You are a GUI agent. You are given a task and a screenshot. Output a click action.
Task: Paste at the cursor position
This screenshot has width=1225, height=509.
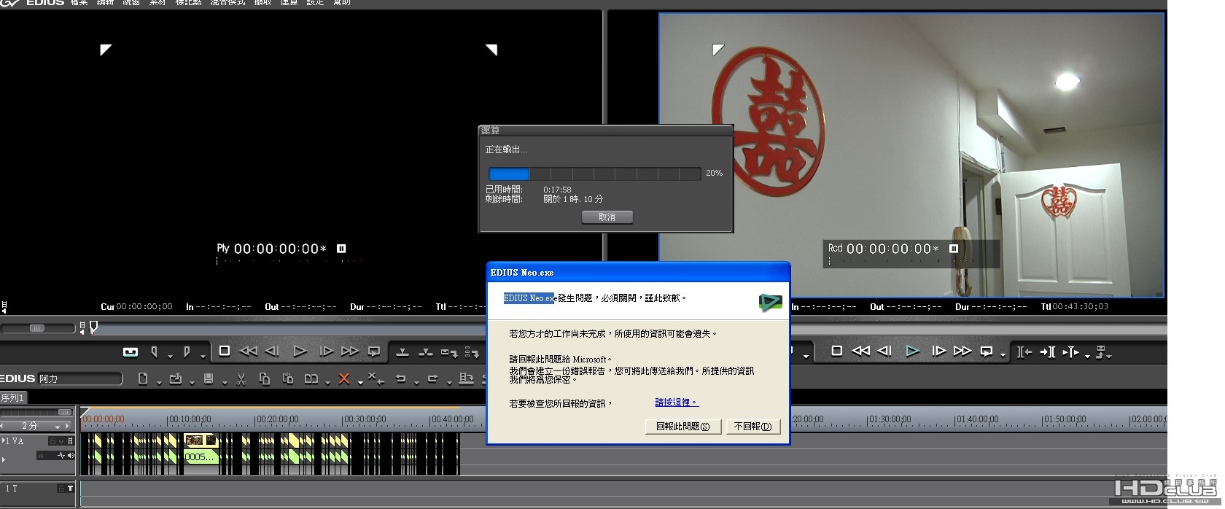[288, 378]
